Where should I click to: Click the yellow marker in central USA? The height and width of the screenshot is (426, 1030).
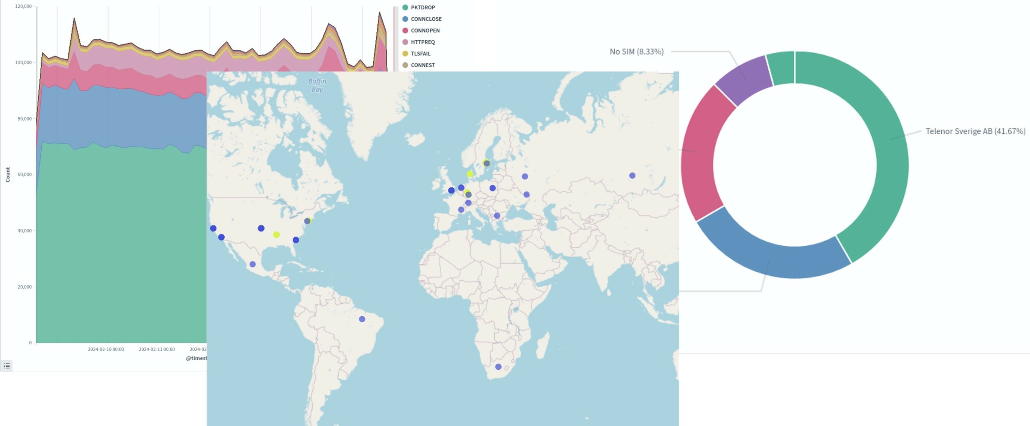click(276, 235)
